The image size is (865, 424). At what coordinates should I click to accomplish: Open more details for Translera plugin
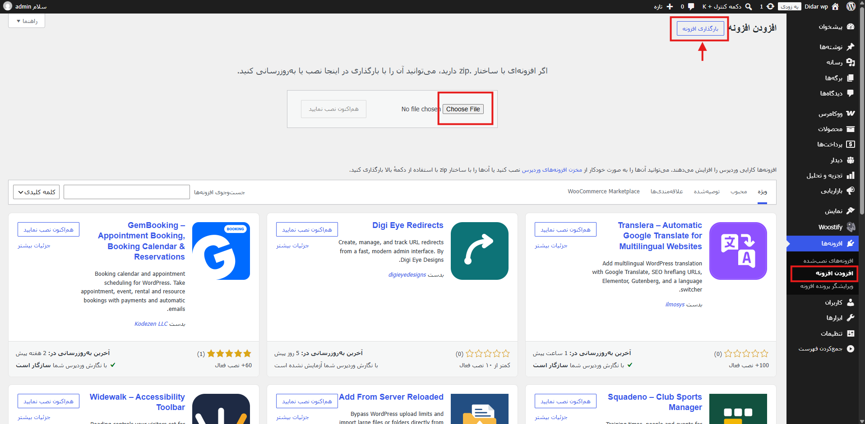[x=551, y=246]
